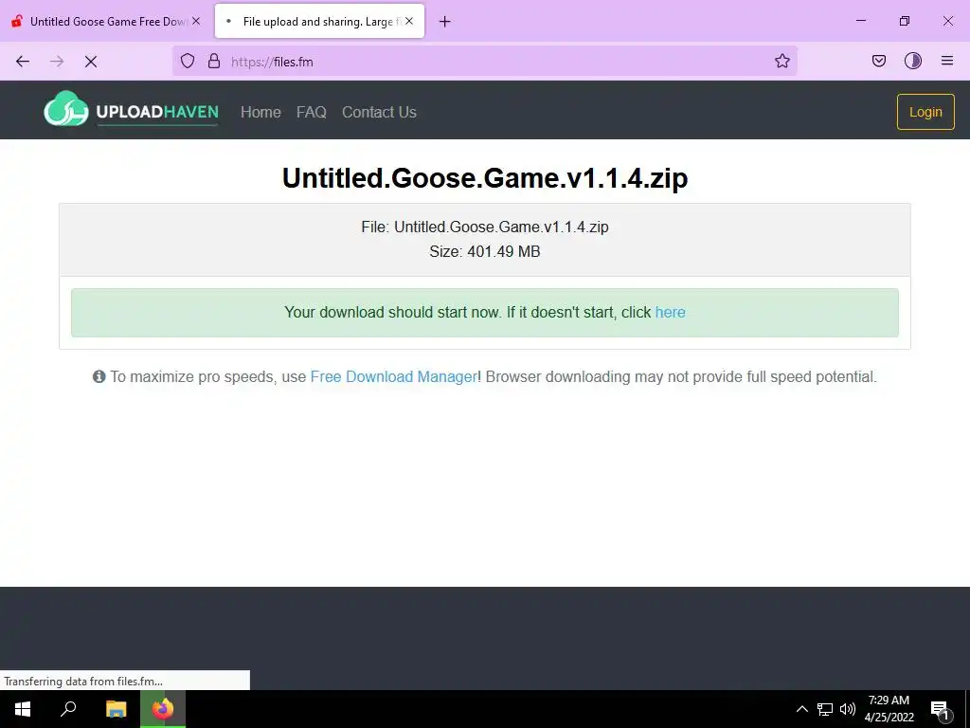Select the File upload and sharing tab
970x728 pixels.
pyautogui.click(x=319, y=21)
